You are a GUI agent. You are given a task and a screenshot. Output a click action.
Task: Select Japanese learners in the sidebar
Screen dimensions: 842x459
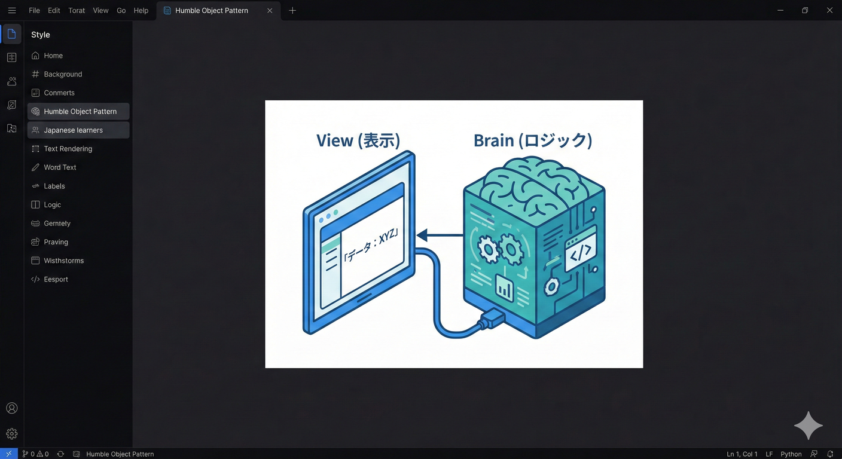click(x=73, y=130)
